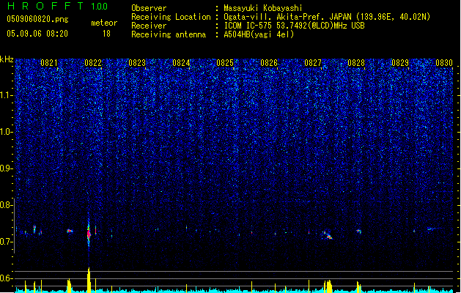
Task: Click the 0824 time marker
Action: [181, 63]
